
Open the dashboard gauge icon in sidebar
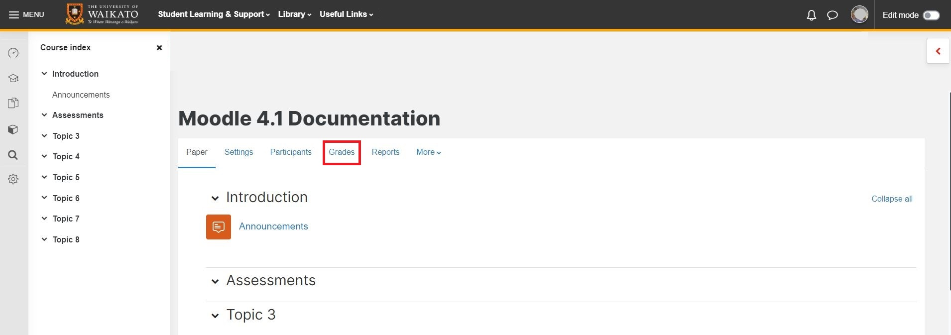coord(13,53)
